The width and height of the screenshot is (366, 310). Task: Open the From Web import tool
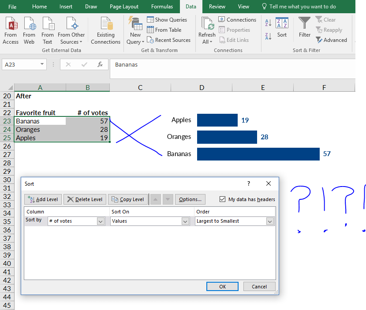(x=29, y=30)
